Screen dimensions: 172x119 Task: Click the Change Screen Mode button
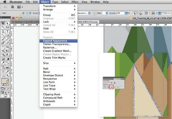click(x=5, y=96)
